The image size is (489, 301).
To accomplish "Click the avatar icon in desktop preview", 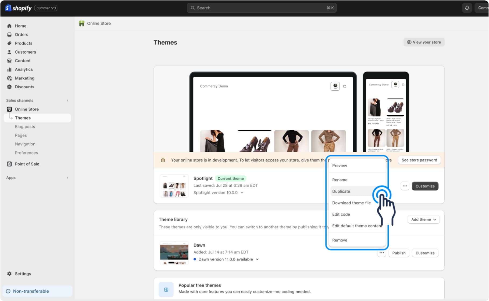I will tap(335, 86).
